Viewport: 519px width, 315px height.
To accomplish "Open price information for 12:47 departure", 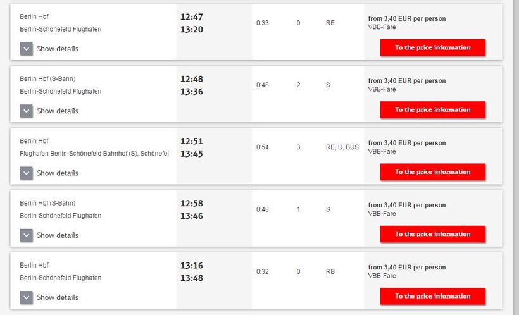I will (433, 47).
